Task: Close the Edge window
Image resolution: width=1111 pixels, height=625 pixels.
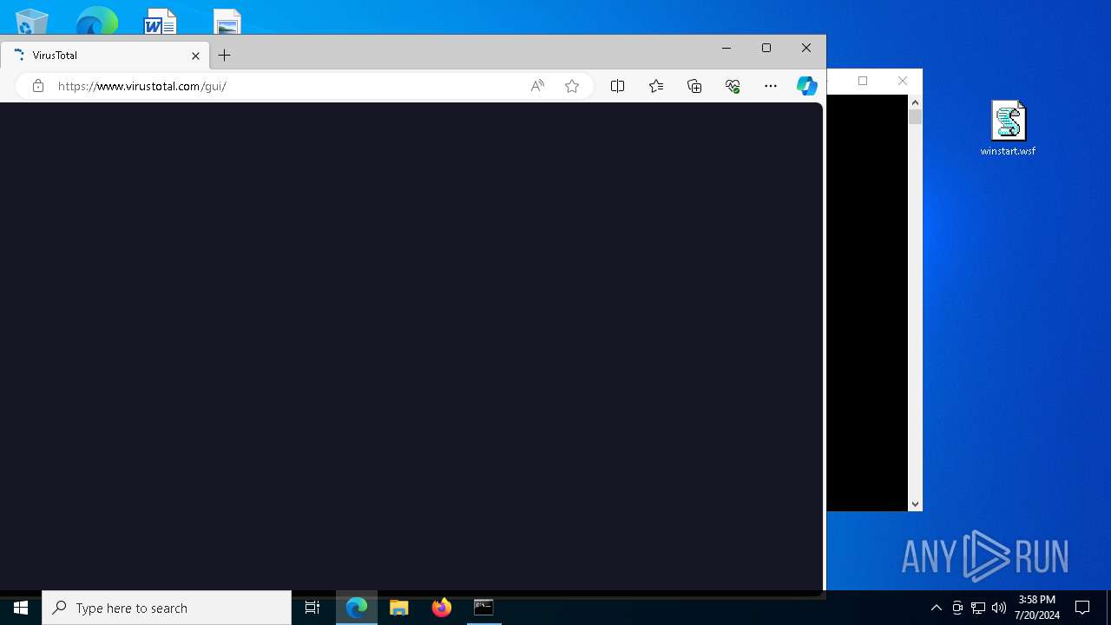Action: click(x=806, y=49)
